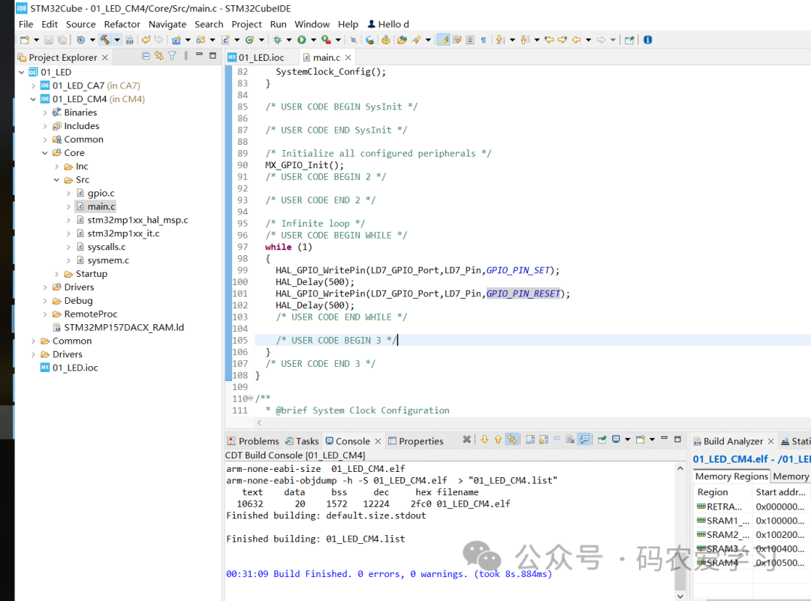Click the New C source file icon
The image size is (811, 601).
(x=225, y=40)
